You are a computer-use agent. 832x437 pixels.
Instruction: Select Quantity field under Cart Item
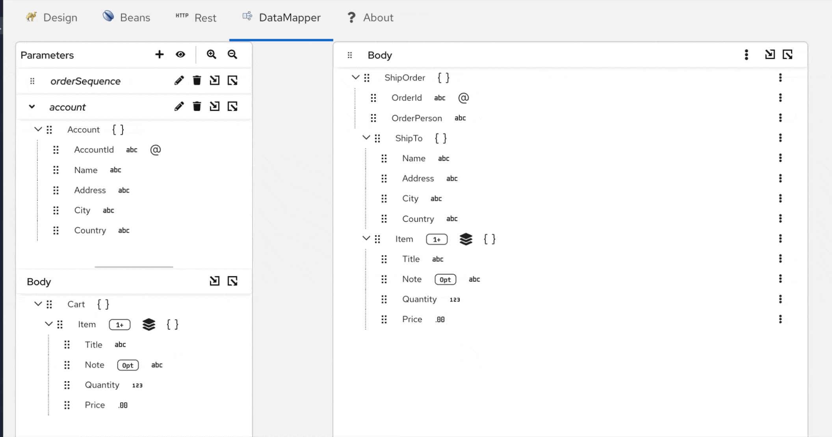tap(102, 385)
